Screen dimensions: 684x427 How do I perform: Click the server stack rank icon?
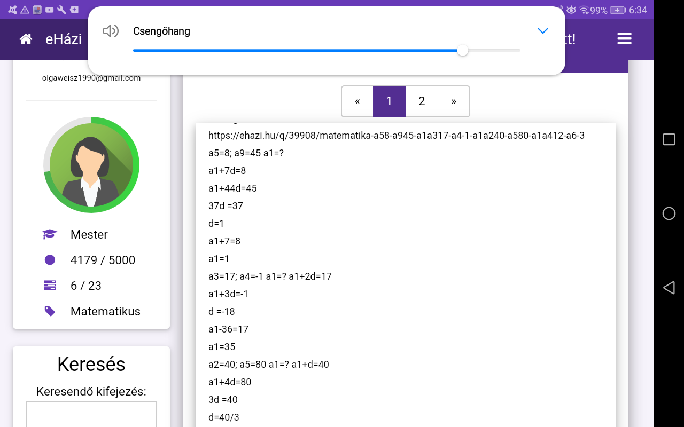pyautogui.click(x=50, y=286)
